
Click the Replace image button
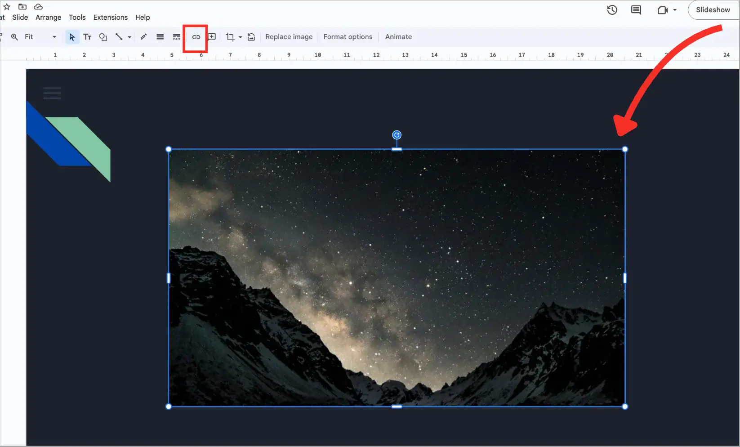tap(289, 37)
